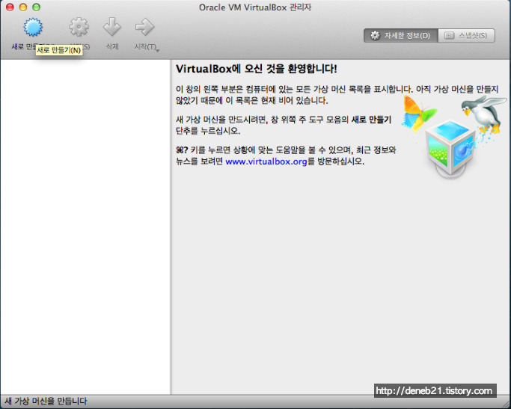This screenshot has height=409, width=511.
Task: Click the Delete (삭제) down-arrow icon
Action: (112, 27)
